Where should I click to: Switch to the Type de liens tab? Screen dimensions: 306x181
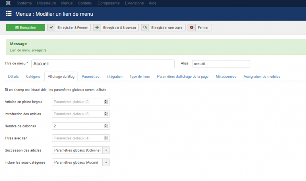point(140,77)
